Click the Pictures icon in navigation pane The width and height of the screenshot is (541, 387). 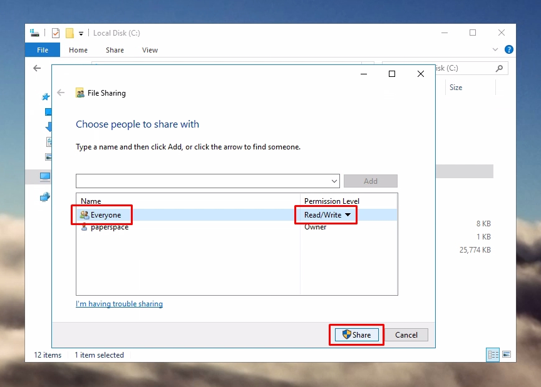(49, 157)
